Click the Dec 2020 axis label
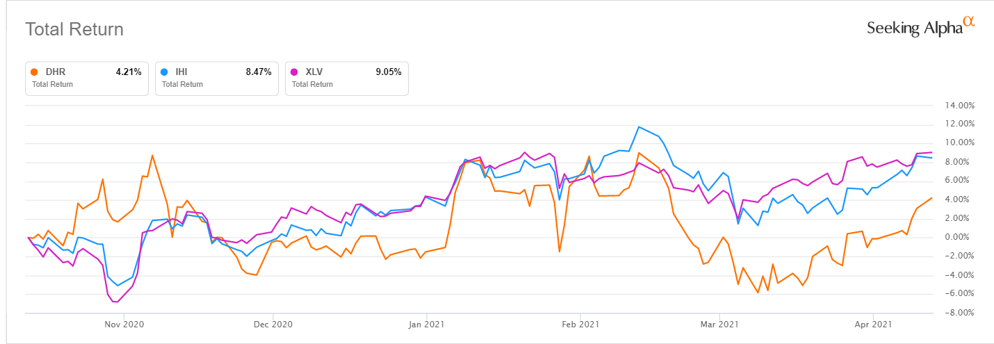 pos(272,324)
